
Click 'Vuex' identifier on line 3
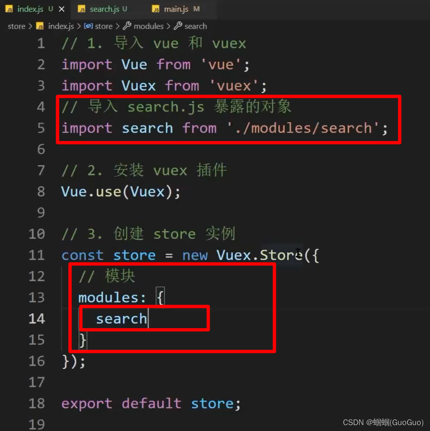(x=138, y=86)
